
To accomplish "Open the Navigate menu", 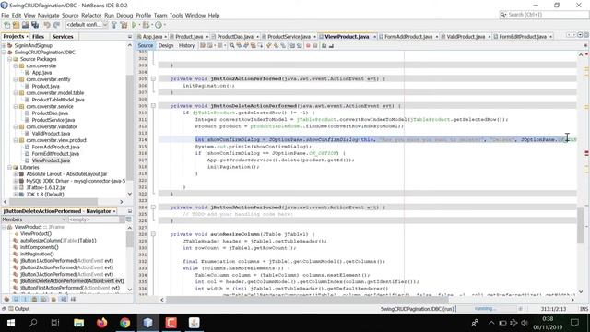I will 49,16.
